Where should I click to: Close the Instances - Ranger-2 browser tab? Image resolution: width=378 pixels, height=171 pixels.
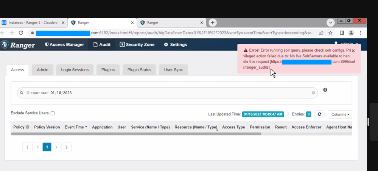tap(63, 23)
